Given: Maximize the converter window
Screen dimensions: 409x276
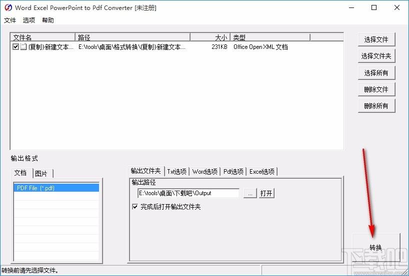Looking at the screenshot, I should click(x=374, y=7).
